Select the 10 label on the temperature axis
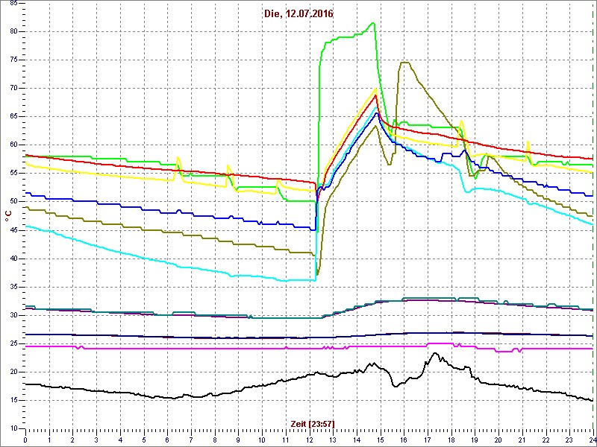 [13, 429]
